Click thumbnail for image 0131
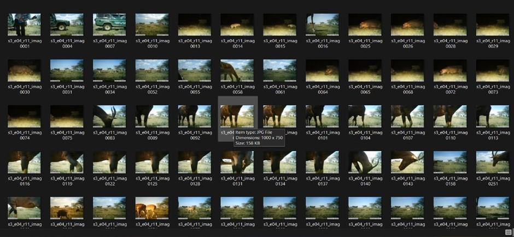Image resolution: width=514 pixels, height=237 pixels. tap(237, 162)
